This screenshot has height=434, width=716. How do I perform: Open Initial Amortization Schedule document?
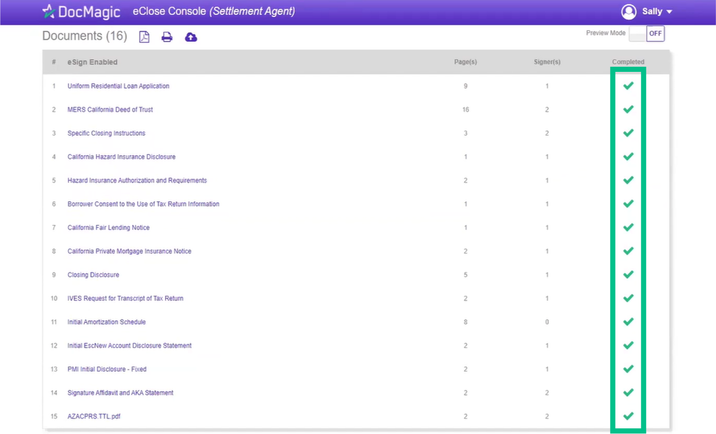(x=106, y=322)
